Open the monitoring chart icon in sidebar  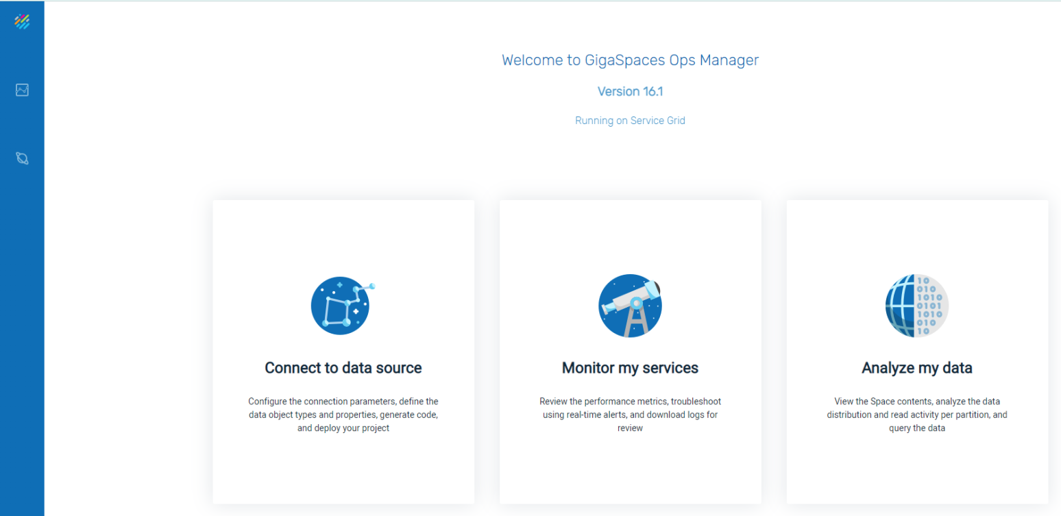tap(22, 90)
